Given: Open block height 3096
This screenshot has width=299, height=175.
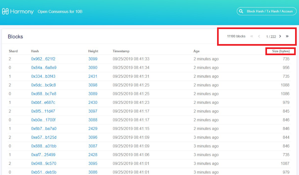Looking at the screenshot, I should tap(93, 137).
